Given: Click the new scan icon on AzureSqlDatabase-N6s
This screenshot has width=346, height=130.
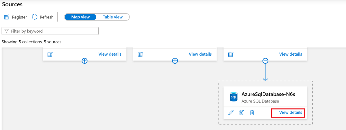Looking at the screenshot, I should click(x=241, y=112).
